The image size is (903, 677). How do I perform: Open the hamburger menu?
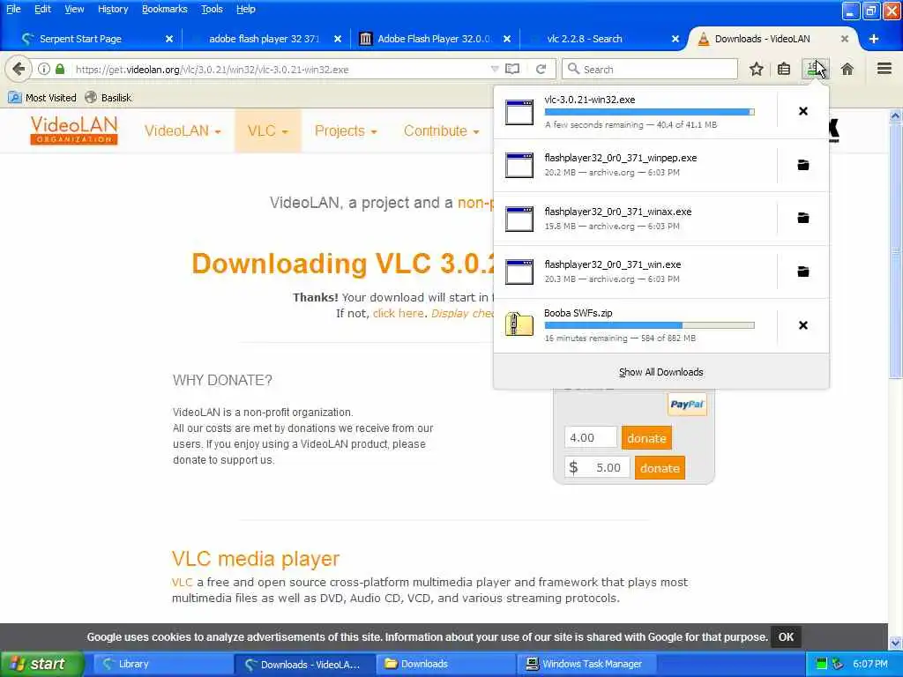[884, 69]
